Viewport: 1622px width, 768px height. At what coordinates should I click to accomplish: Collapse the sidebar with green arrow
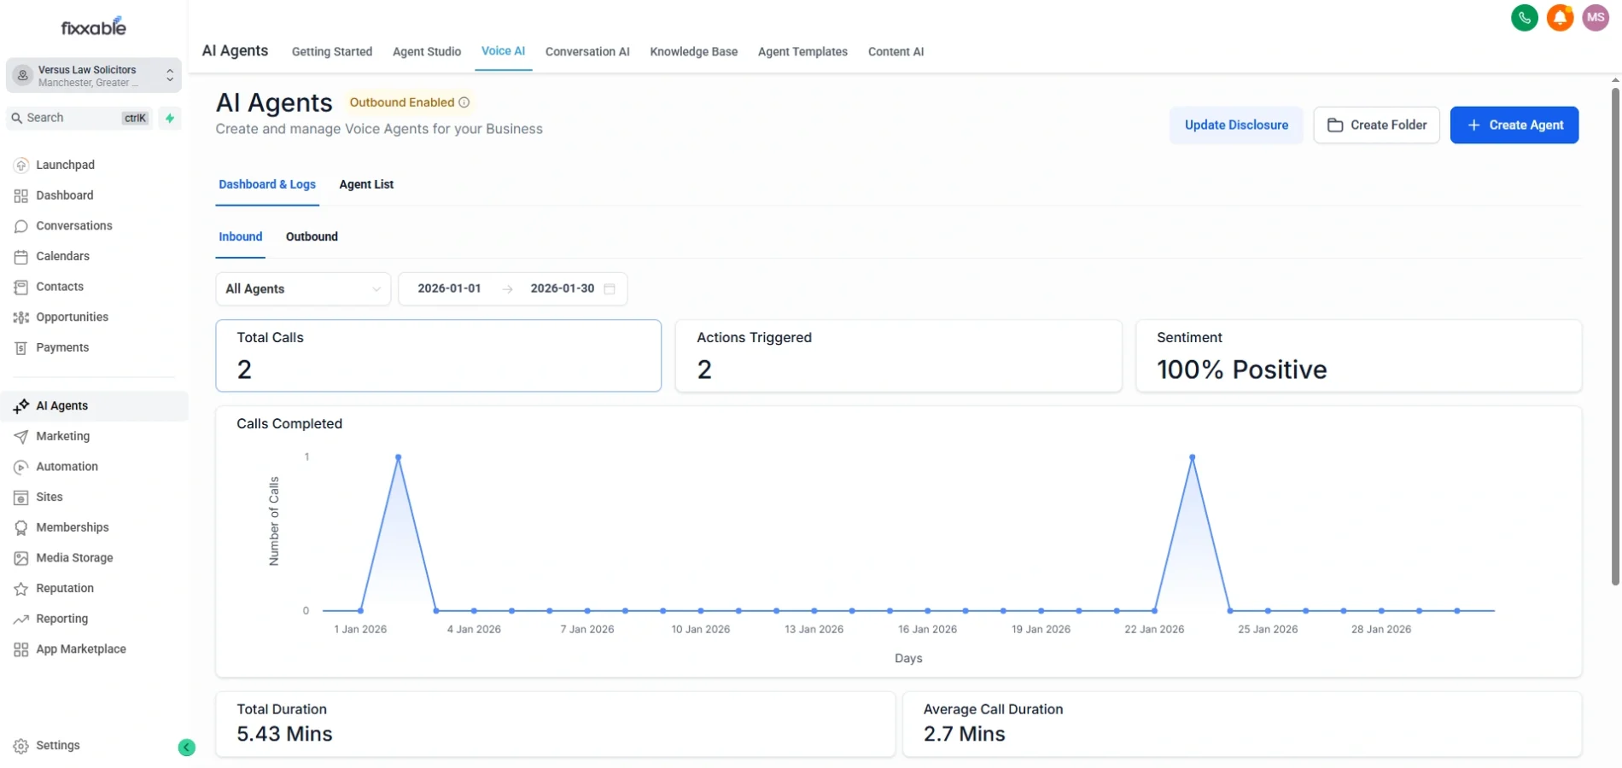tap(186, 748)
